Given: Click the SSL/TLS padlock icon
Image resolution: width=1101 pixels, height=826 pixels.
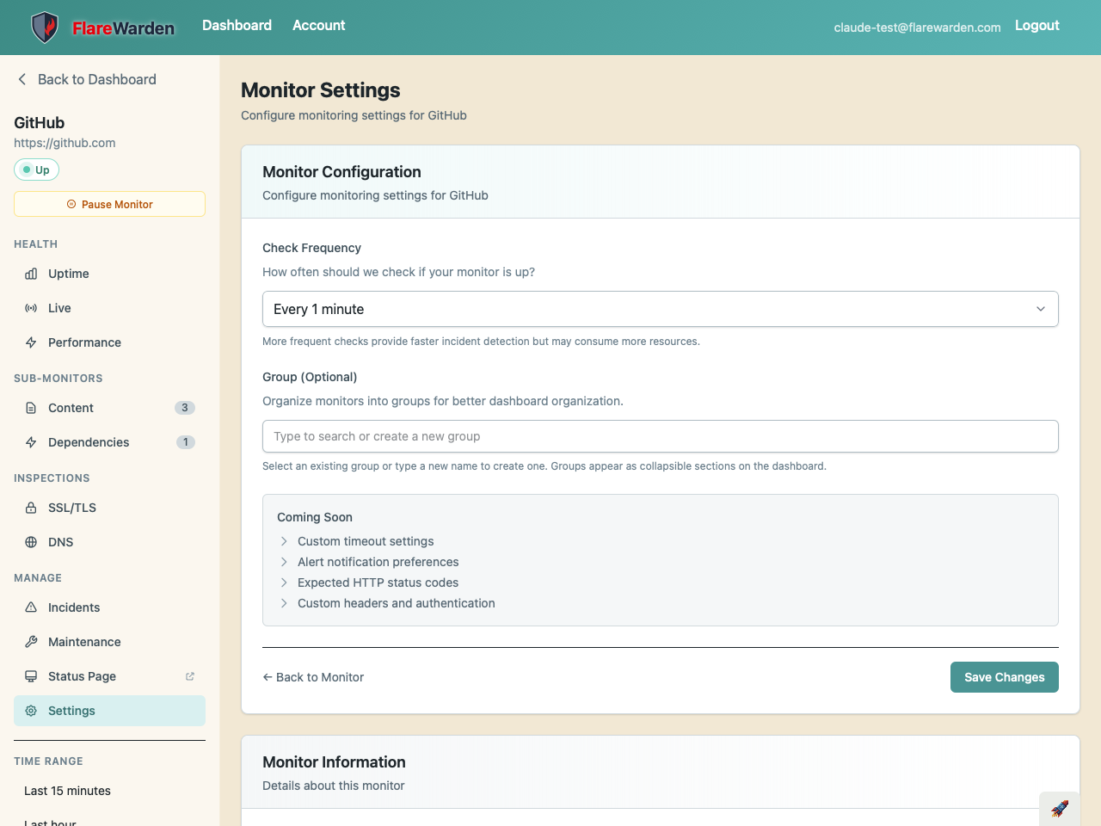Looking at the screenshot, I should pos(31,508).
